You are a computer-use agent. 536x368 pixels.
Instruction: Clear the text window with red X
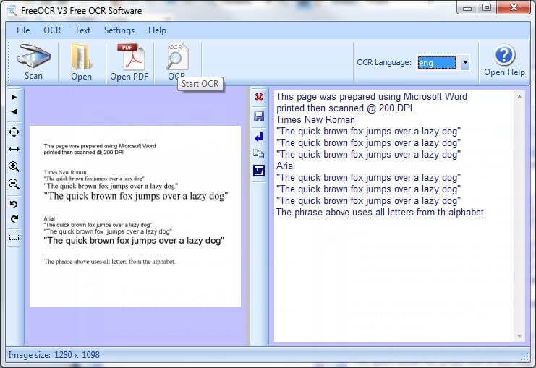pos(259,97)
